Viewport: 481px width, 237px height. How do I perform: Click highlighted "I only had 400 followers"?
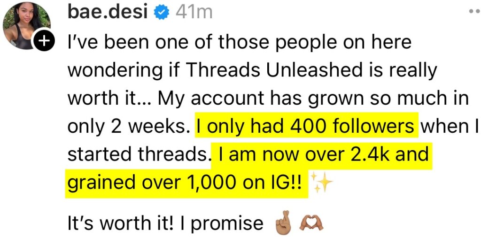tap(306, 128)
